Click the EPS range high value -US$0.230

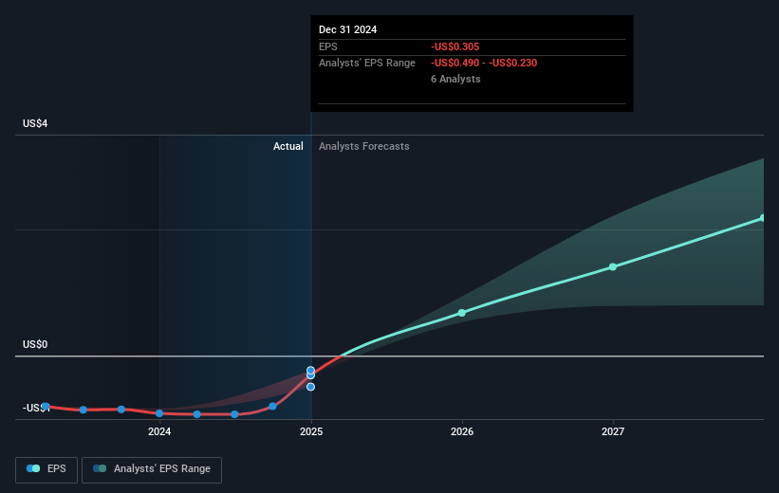click(512, 64)
